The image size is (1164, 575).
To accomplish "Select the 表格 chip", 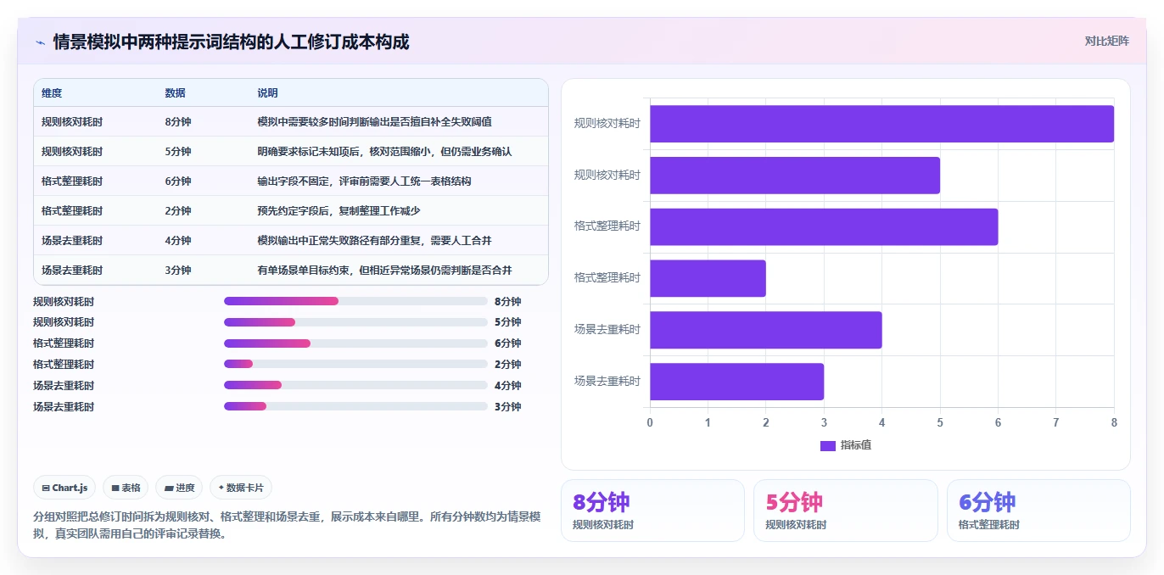I will 126,488.
